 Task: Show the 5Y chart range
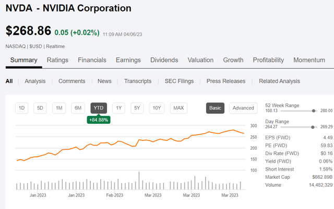click(x=137, y=108)
